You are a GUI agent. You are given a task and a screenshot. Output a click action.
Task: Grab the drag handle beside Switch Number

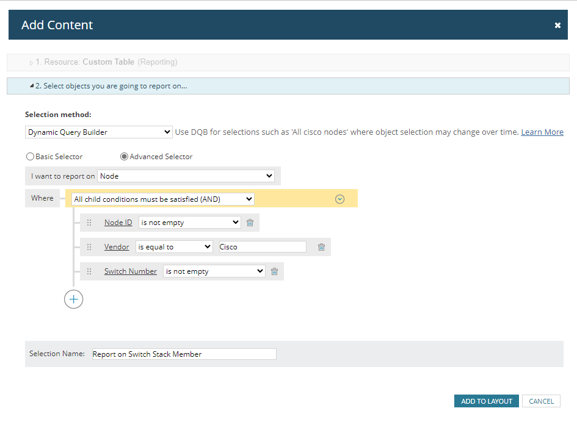(89, 271)
